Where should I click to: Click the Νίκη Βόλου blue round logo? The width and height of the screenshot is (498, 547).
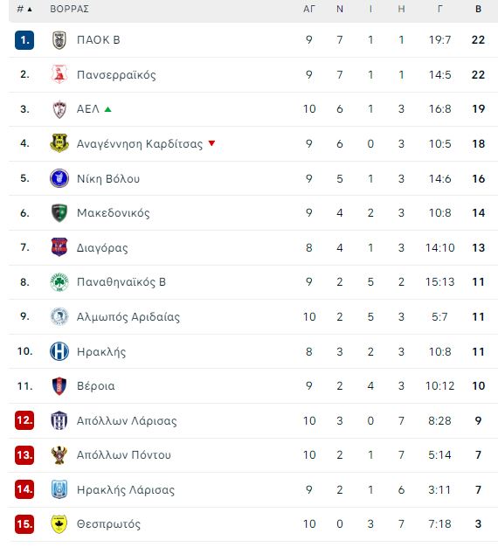pyautogui.click(x=59, y=178)
